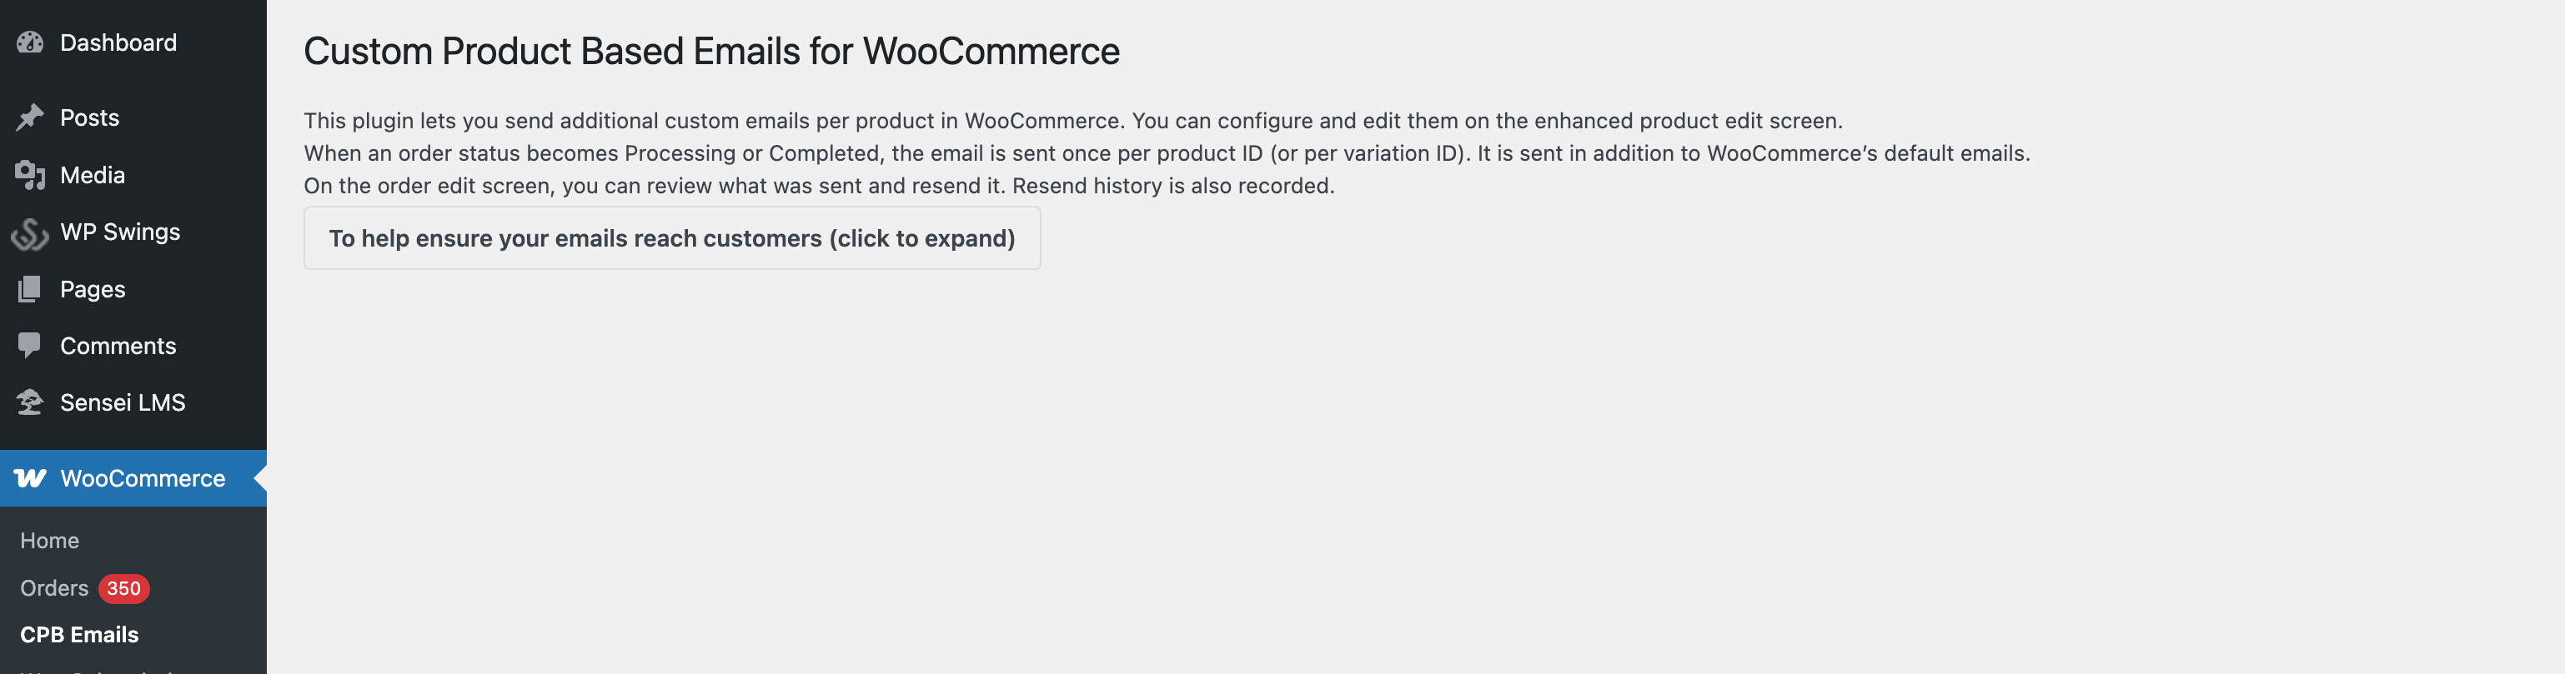Click the WooCommerce logo icon
The image size is (2565, 674).
30,479
